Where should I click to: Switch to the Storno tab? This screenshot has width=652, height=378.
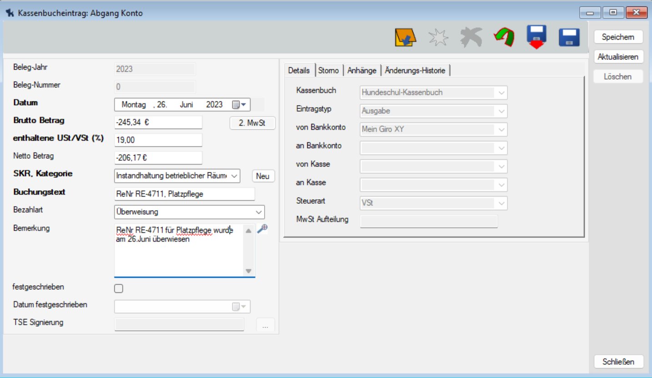pos(328,71)
